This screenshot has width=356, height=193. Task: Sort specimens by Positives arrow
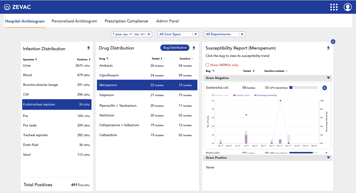click(90, 59)
